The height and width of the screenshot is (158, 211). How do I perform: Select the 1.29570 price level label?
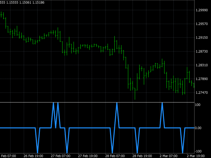202,24
